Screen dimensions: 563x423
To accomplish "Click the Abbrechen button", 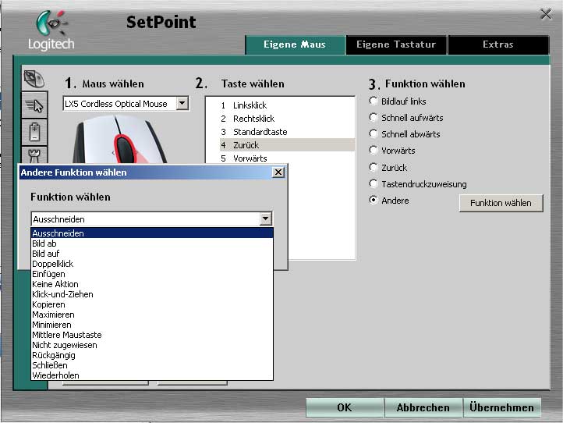I will (423, 407).
